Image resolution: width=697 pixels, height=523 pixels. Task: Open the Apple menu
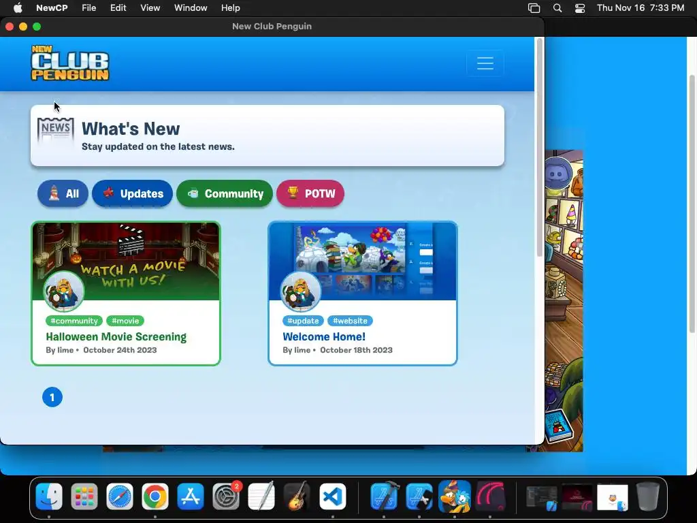click(18, 7)
